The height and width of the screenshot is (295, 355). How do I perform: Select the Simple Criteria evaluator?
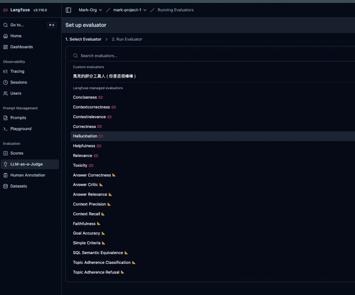point(213,243)
